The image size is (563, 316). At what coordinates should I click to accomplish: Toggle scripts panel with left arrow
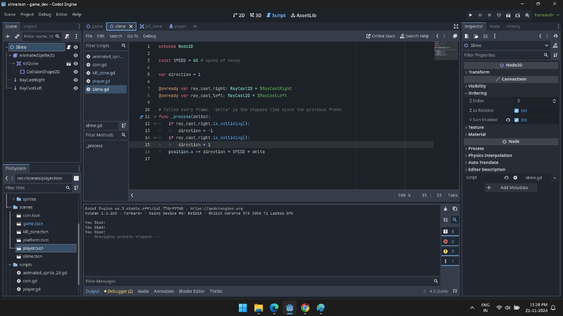point(132,195)
